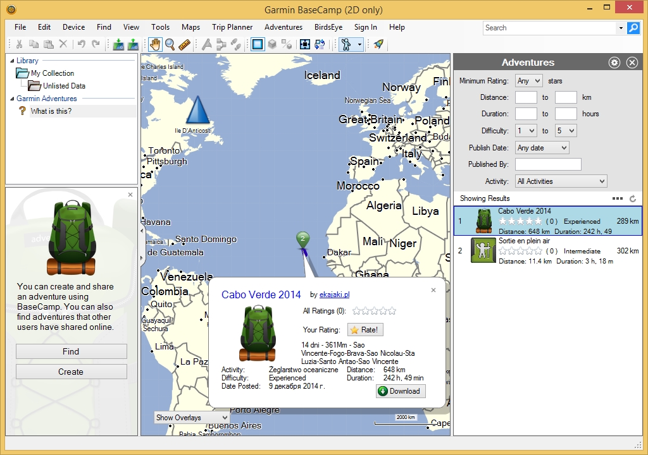Select the 'What is this?' item
Image resolution: width=648 pixels, height=455 pixels.
tap(51, 111)
